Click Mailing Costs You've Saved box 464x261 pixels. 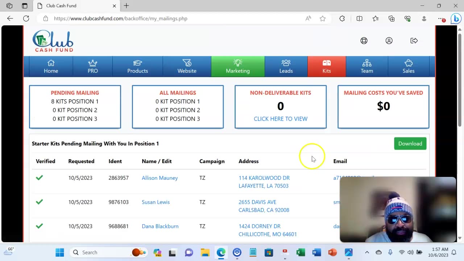click(383, 107)
